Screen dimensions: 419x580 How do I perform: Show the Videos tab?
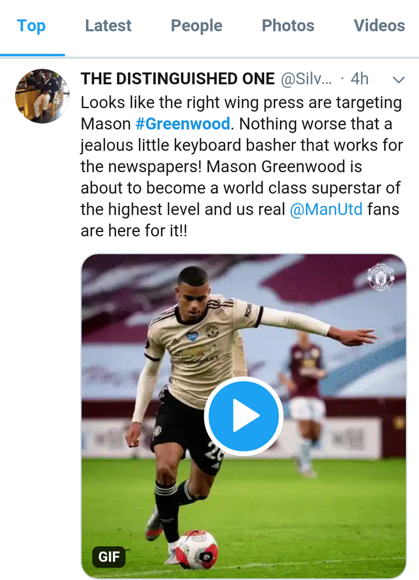point(379,26)
